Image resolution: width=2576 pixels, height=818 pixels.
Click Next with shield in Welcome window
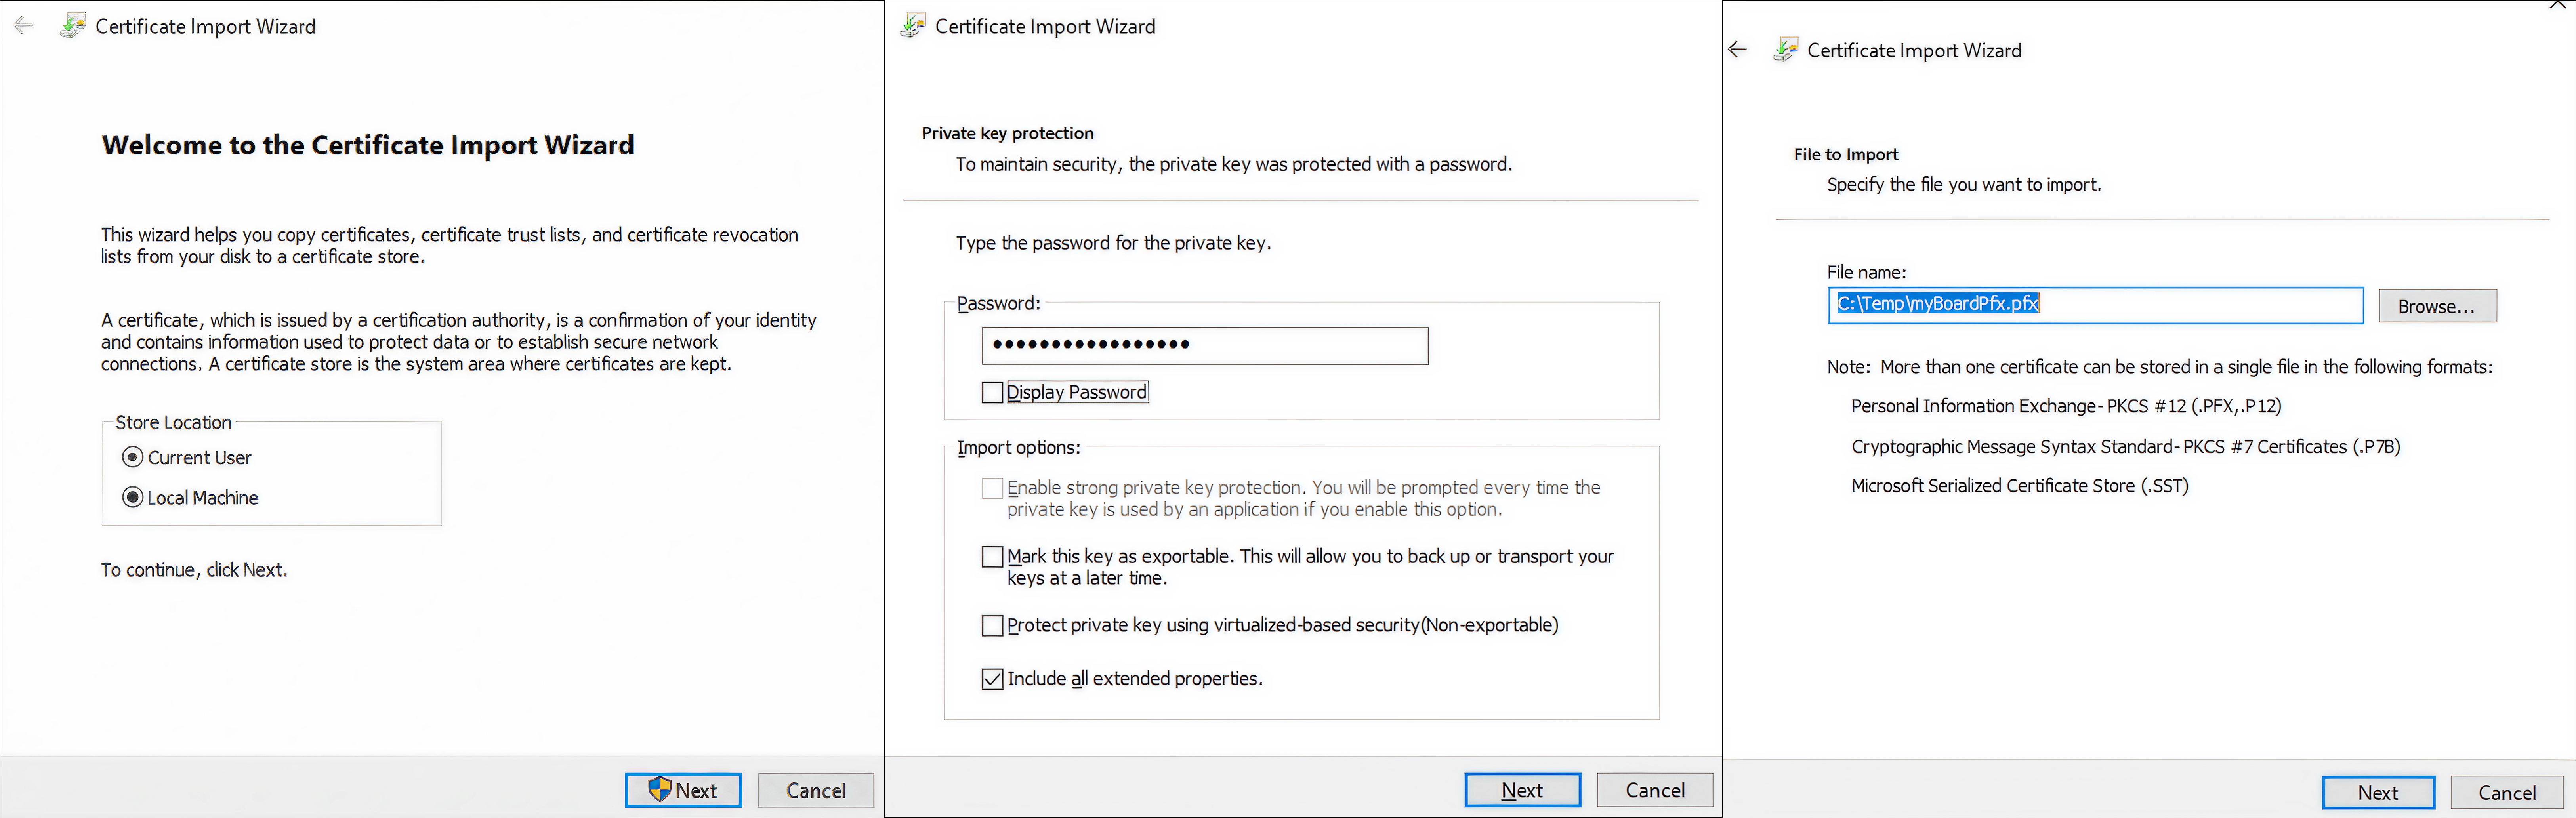click(x=683, y=790)
